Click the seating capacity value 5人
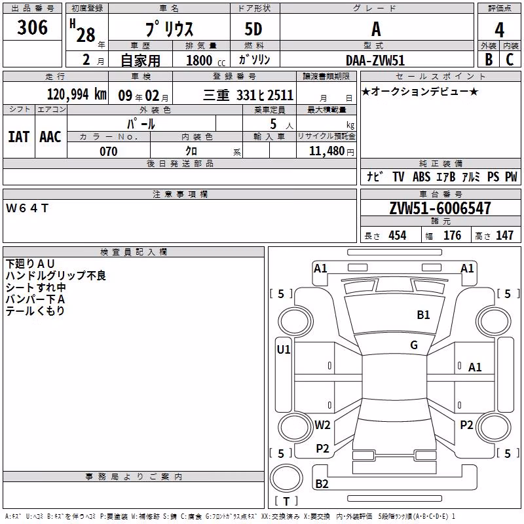This screenshot has height=524, width=524. 282,124
